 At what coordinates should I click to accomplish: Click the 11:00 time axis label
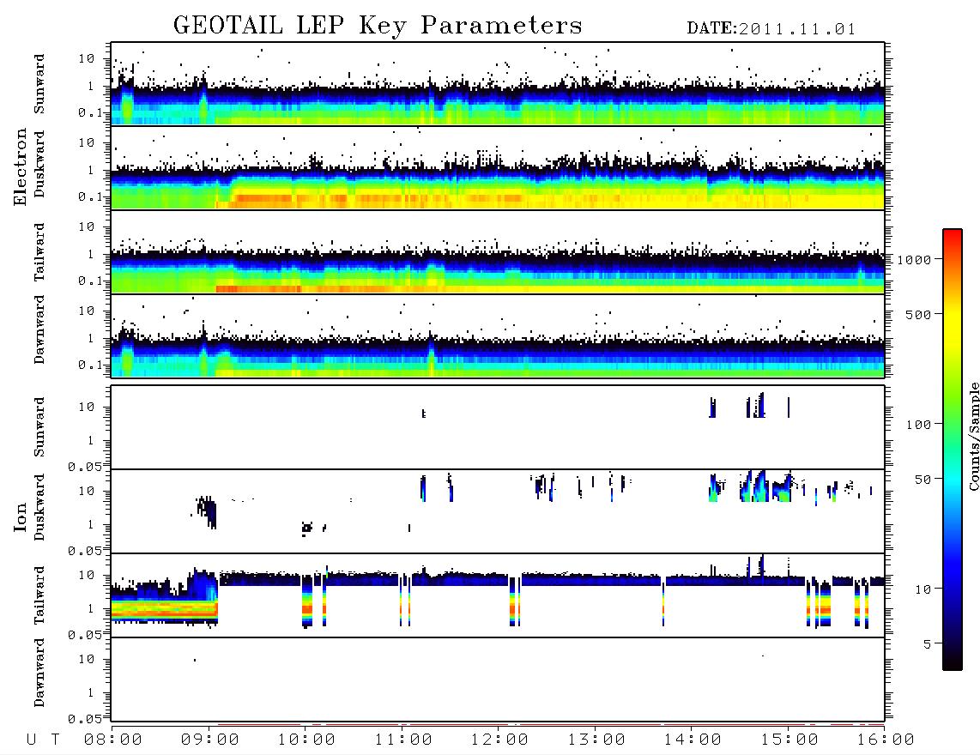pos(403,740)
